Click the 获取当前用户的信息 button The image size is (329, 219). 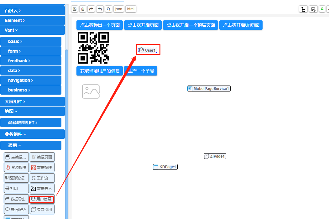pyautogui.click(x=100, y=71)
